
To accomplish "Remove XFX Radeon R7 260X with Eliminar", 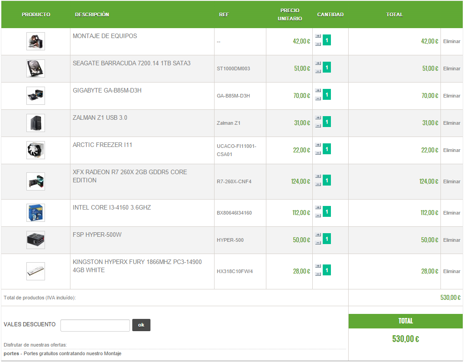I will click(x=452, y=182).
